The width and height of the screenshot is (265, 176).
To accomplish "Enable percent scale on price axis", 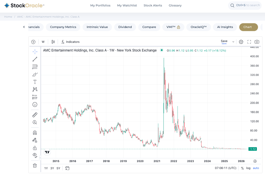I will pyautogui.click(x=242, y=168).
